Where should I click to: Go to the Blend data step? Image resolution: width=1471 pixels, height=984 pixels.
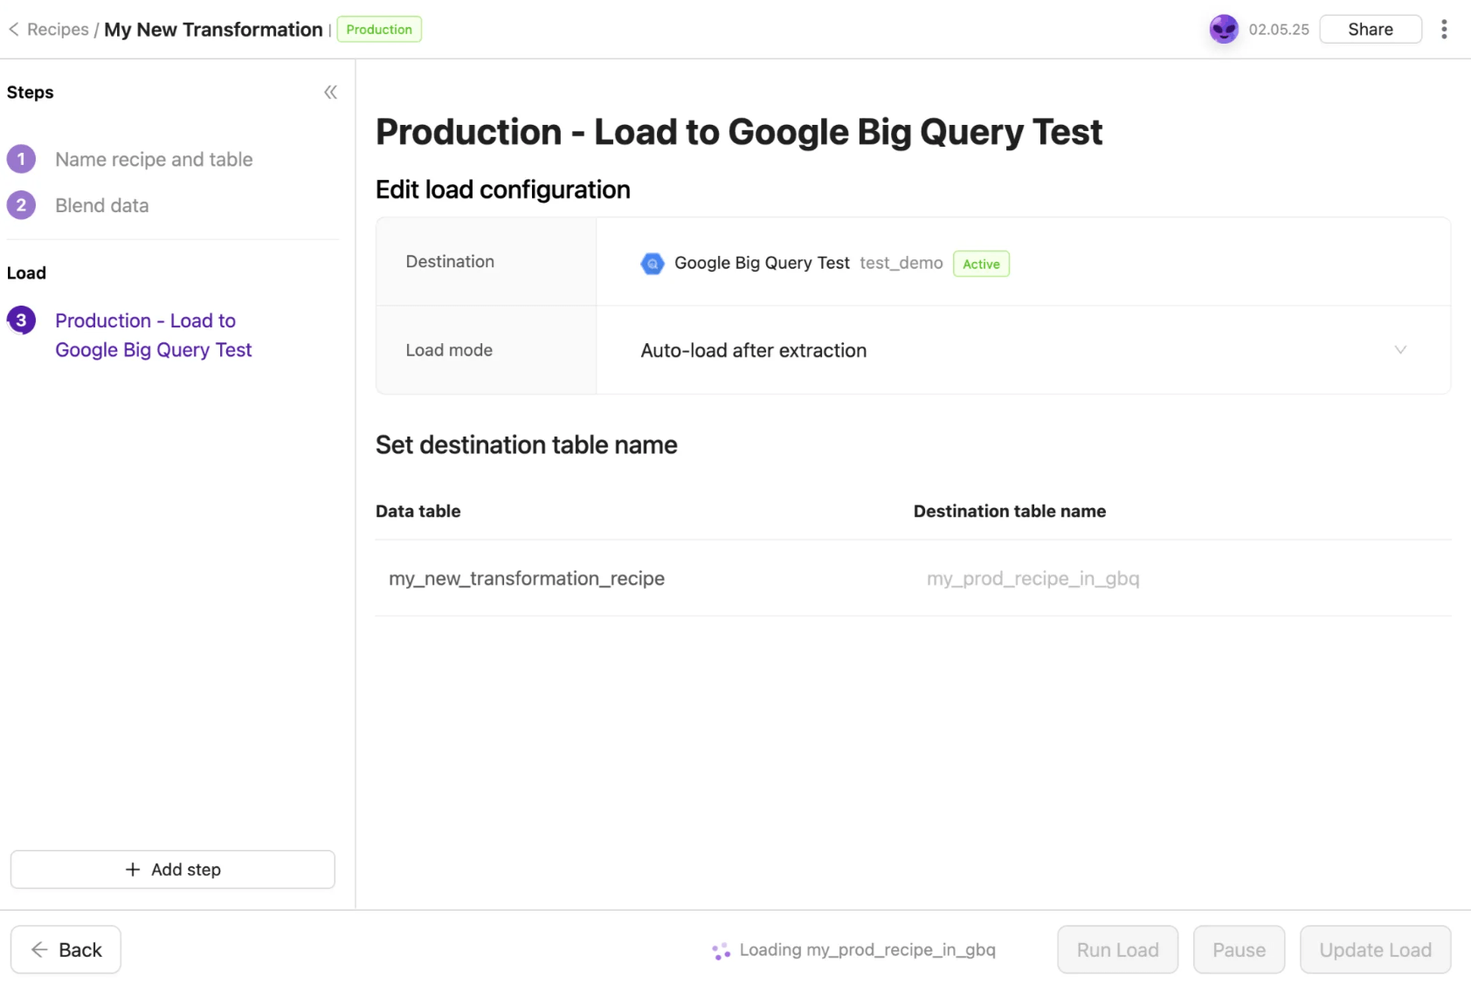pos(101,206)
